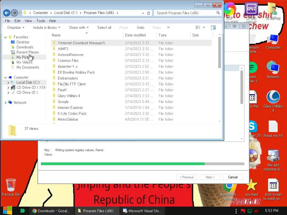
Task: Switch to Microsoft Visual Studio taskbar item
Action: pyautogui.click(x=143, y=211)
